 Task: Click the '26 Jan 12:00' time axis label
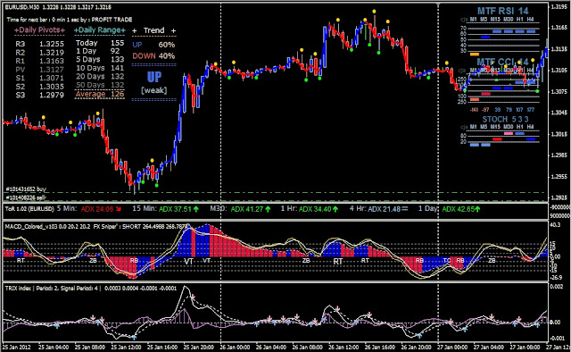click(343, 347)
